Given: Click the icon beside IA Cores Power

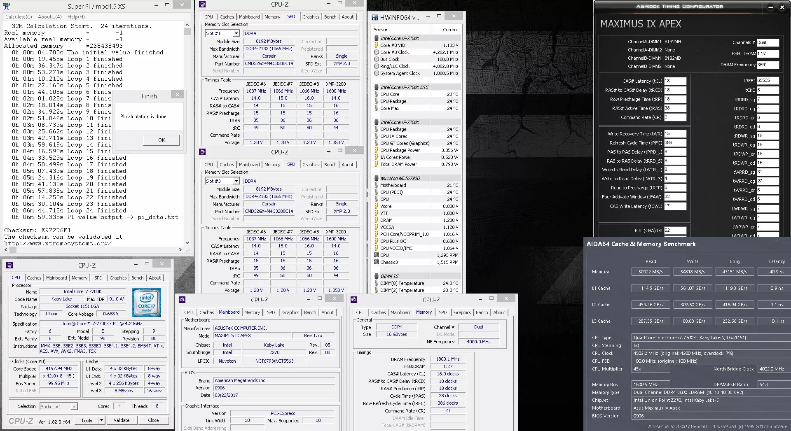Looking at the screenshot, I should (x=377, y=157).
